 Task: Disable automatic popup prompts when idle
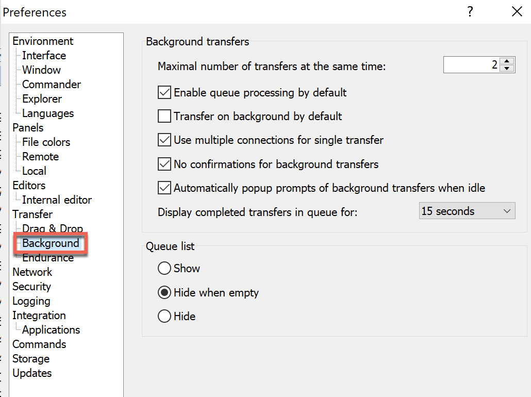[164, 188]
